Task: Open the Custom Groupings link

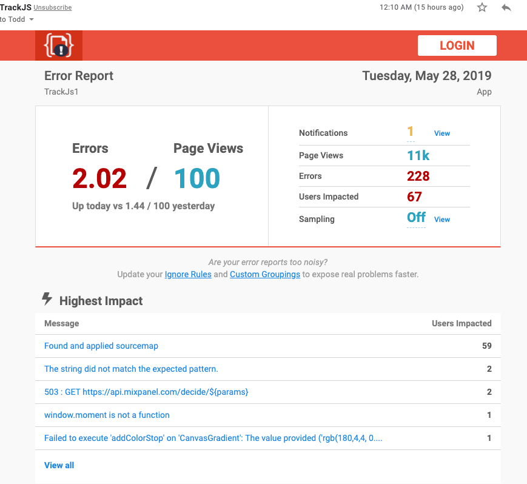Action: [x=265, y=274]
